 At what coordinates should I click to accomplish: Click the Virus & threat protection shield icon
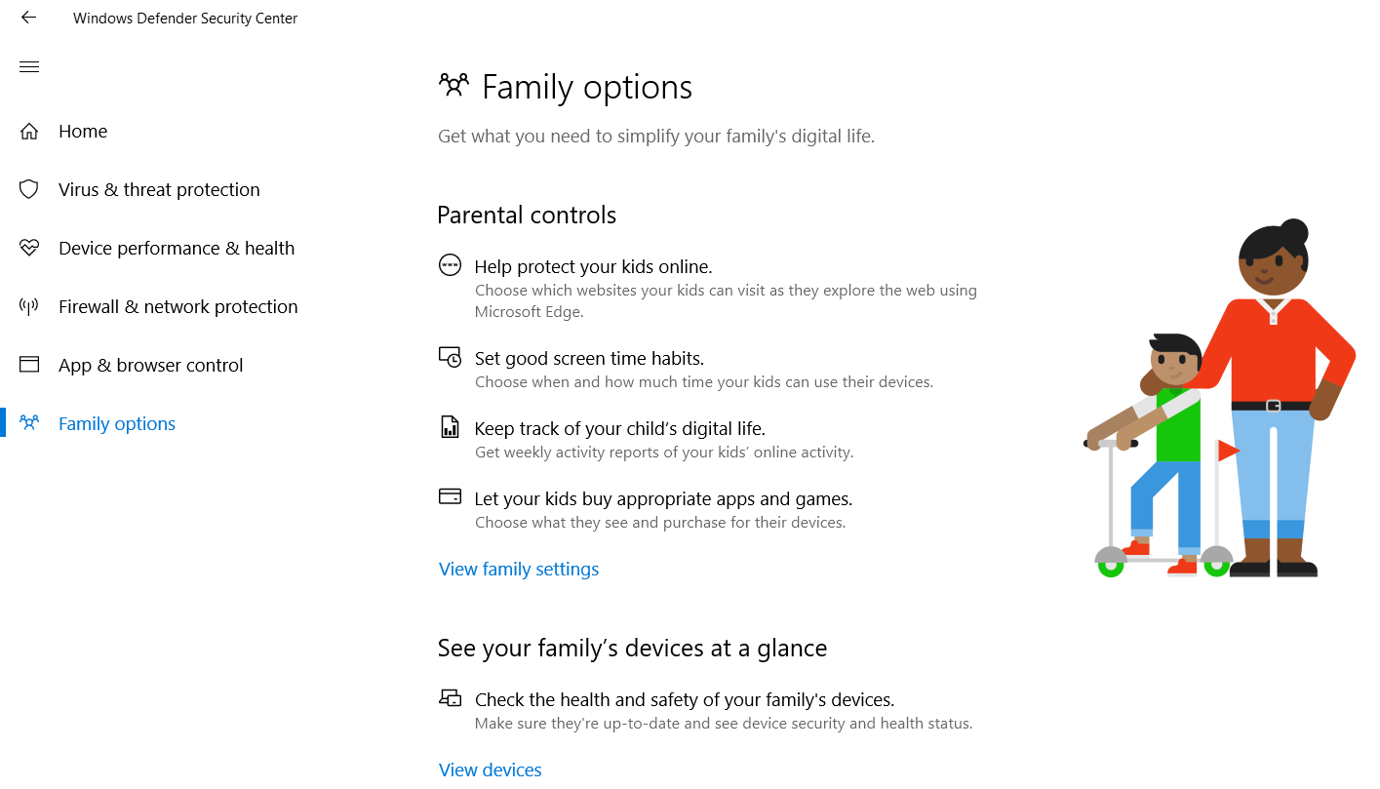[29, 189]
